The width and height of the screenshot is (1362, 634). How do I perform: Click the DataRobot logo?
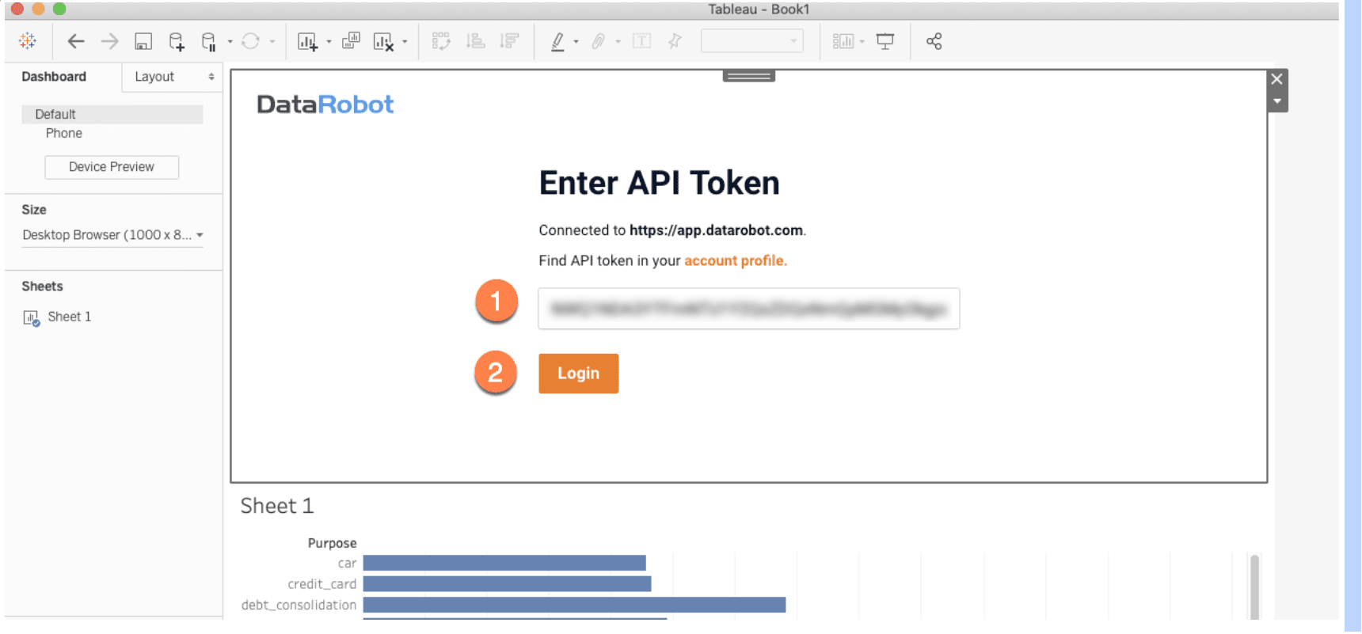(x=325, y=104)
